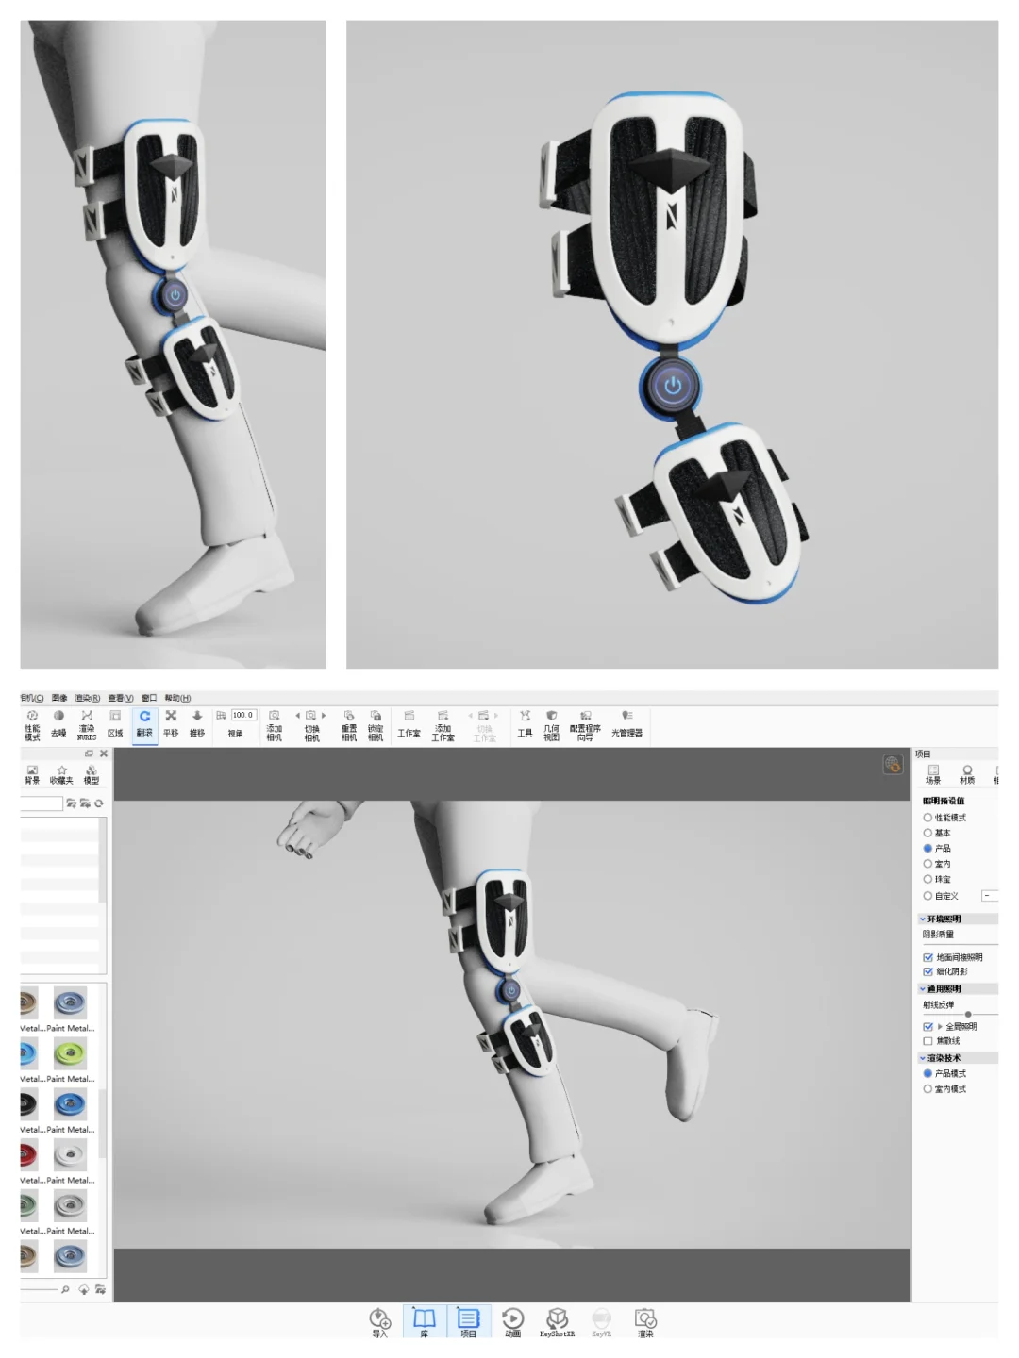The image size is (1019, 1358).
Task: Undock the library panel
Action: coord(90,754)
